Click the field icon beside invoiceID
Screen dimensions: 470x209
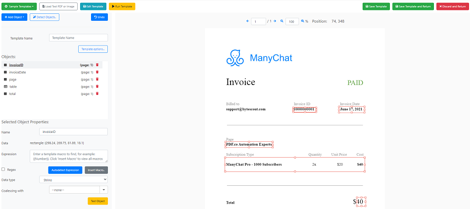(x=5, y=65)
